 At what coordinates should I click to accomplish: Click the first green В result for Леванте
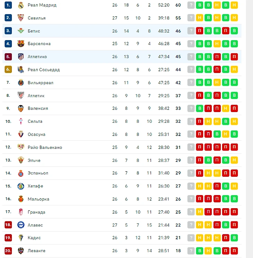tap(200, 251)
